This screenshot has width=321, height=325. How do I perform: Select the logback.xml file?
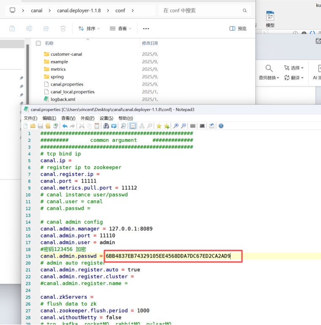pyautogui.click(x=63, y=99)
